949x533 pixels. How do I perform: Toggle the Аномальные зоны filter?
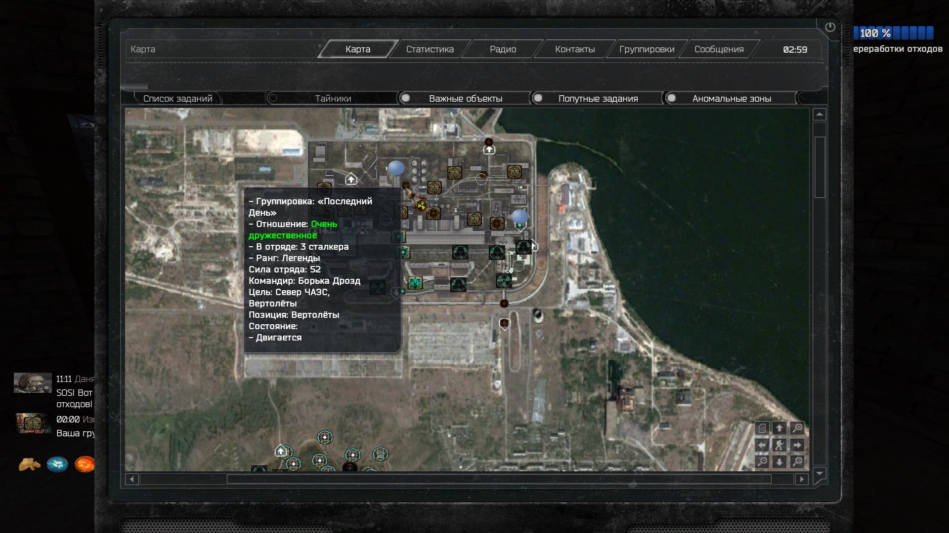click(731, 98)
